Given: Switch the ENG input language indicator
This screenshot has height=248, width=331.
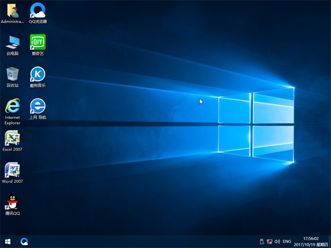Looking at the screenshot, I should (287, 241).
